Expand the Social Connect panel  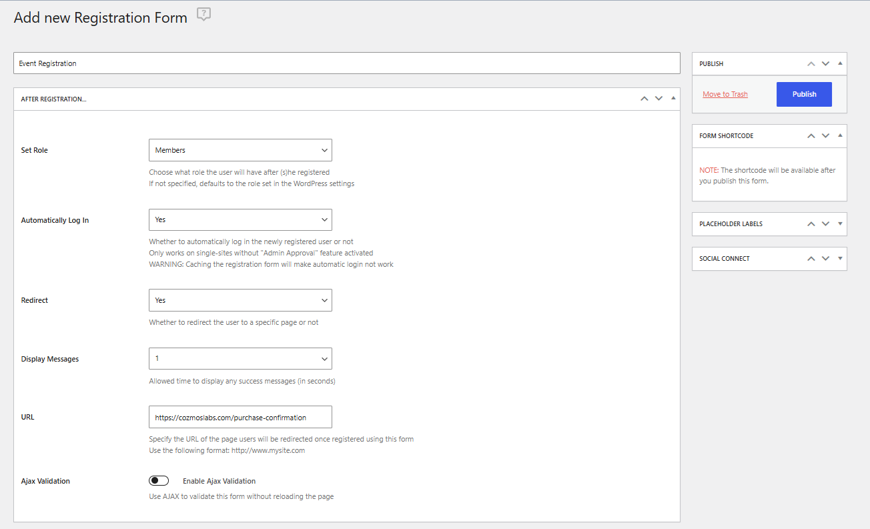pos(840,259)
